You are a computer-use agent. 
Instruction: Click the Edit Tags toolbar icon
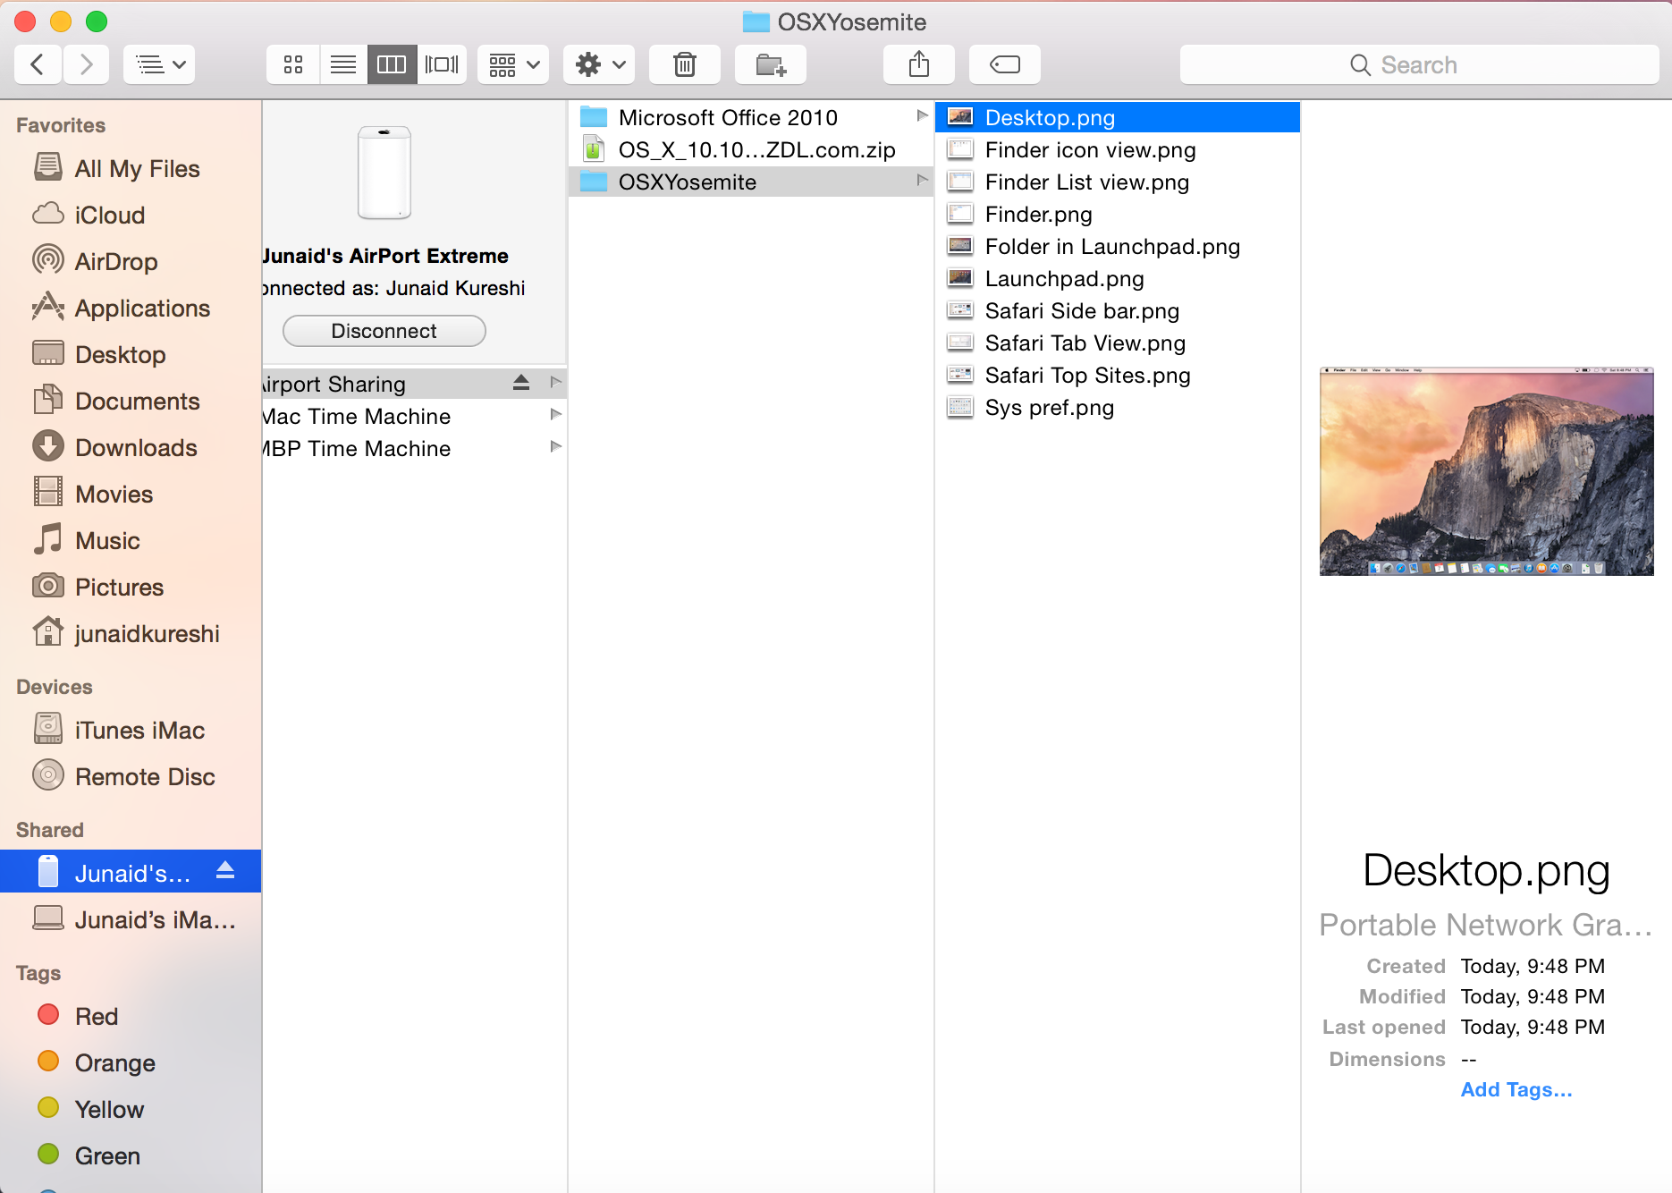coord(1005,64)
